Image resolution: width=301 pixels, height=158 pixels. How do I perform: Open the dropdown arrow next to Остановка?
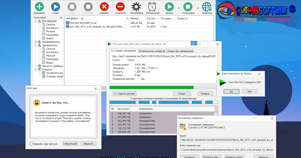pos(198,8)
